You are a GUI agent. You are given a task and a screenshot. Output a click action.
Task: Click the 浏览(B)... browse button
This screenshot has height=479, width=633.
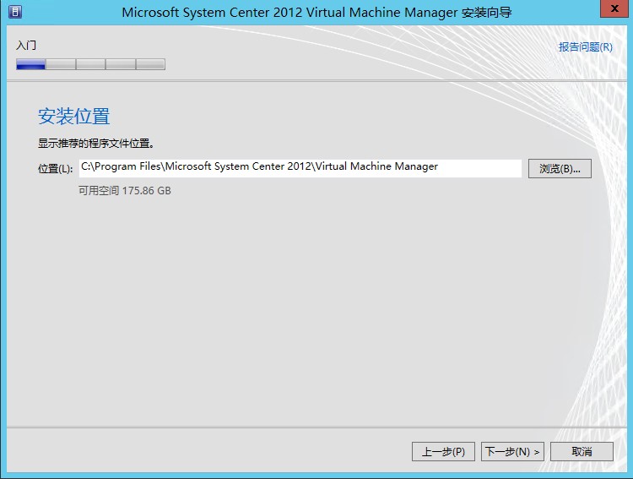point(560,169)
